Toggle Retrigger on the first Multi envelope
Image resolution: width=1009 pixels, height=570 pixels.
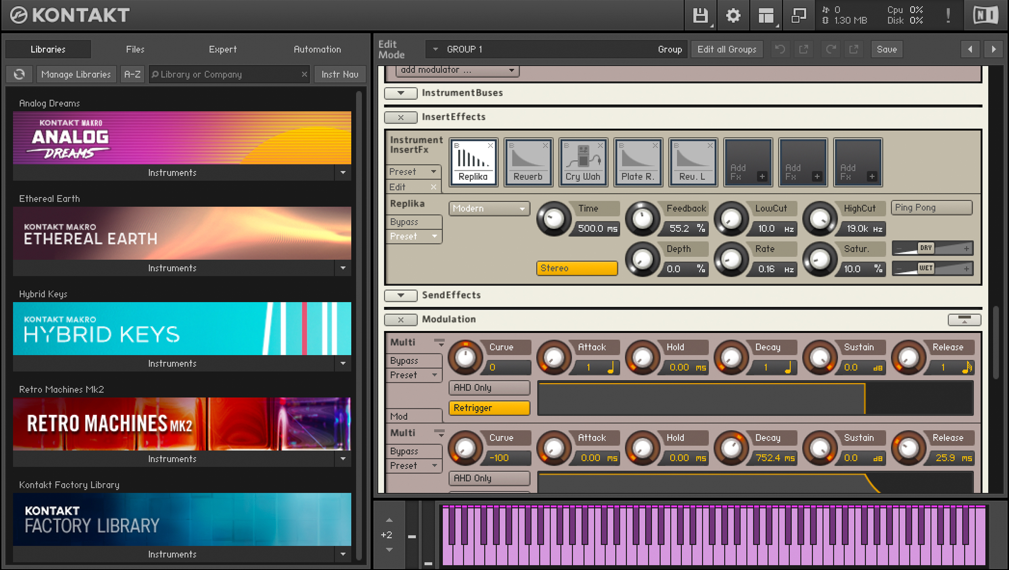point(489,408)
